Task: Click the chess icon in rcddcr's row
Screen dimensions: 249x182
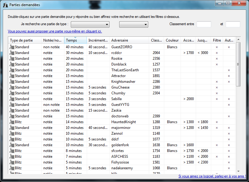Action: tap(12, 53)
